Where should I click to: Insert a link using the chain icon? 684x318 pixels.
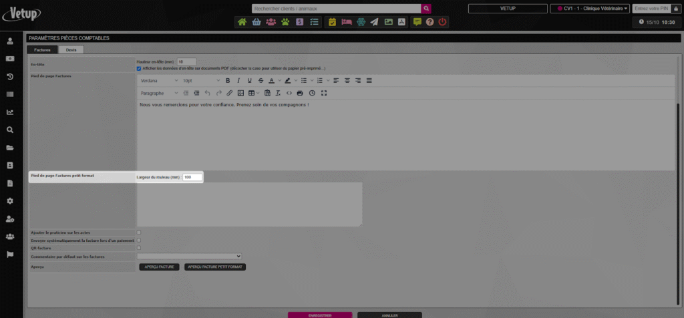(x=230, y=93)
